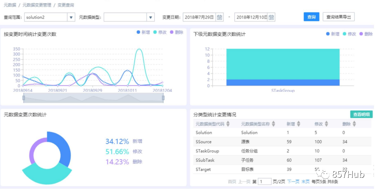Screen dimensions: 377x190
Task: Sort by 元数据类型名称 column arrows
Action: point(273,124)
